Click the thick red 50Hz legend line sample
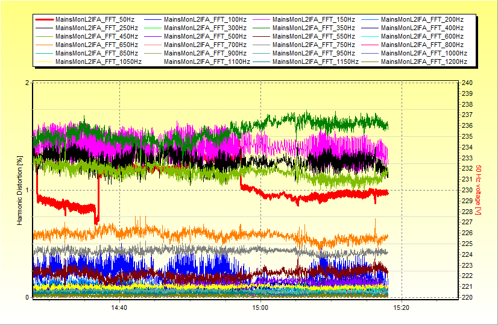 click(45, 20)
